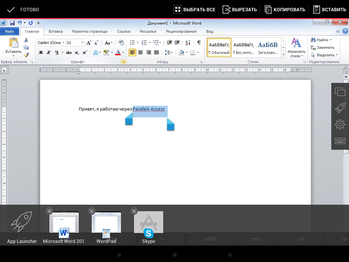Open Change Styles in the Styles group
Screen dimensions: 349x262
point(296,48)
